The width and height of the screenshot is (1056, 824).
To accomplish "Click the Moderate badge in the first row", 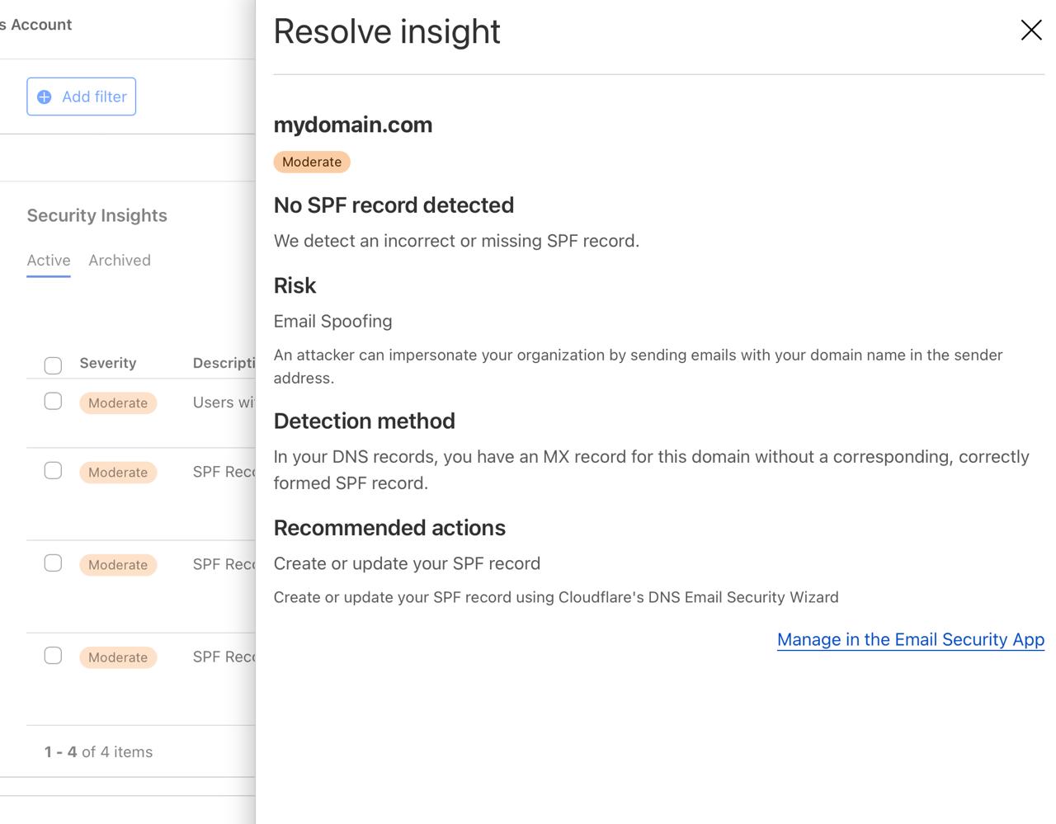I will click(x=118, y=403).
